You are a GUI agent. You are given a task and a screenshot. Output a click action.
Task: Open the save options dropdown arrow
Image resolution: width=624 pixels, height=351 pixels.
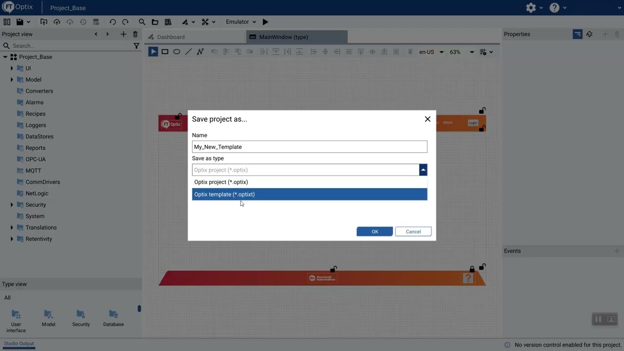coord(28,22)
